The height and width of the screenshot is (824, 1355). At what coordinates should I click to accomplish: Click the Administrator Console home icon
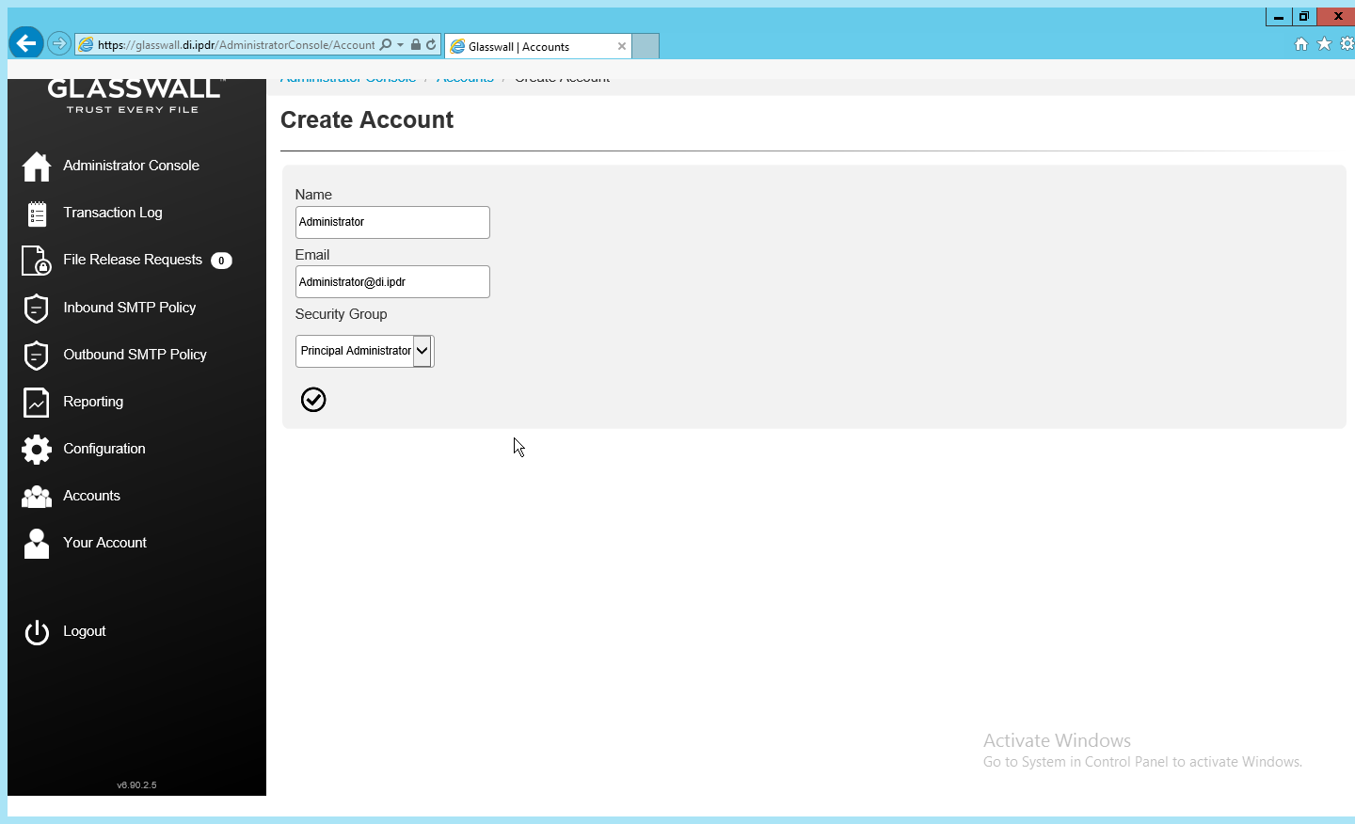(37, 166)
